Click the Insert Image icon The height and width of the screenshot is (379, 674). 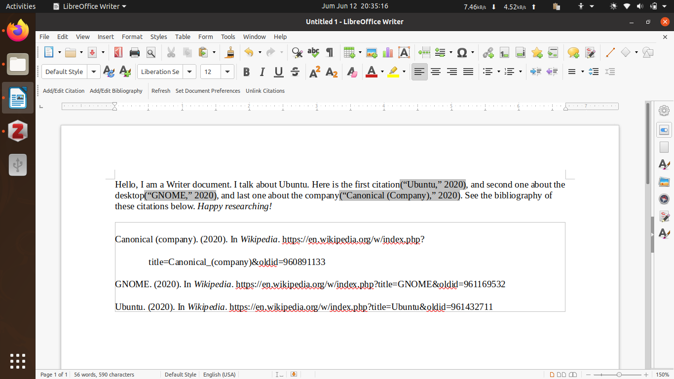coord(372,52)
